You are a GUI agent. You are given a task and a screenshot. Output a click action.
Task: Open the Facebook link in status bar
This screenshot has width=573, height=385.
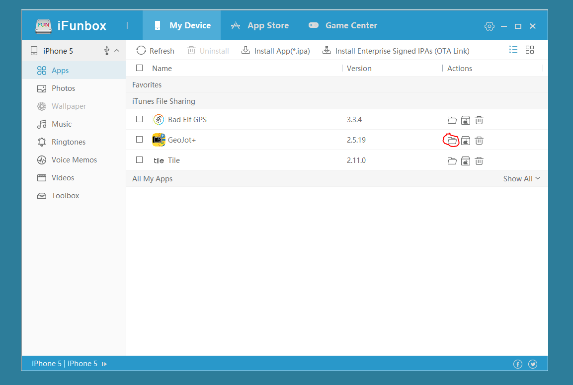[x=518, y=364]
